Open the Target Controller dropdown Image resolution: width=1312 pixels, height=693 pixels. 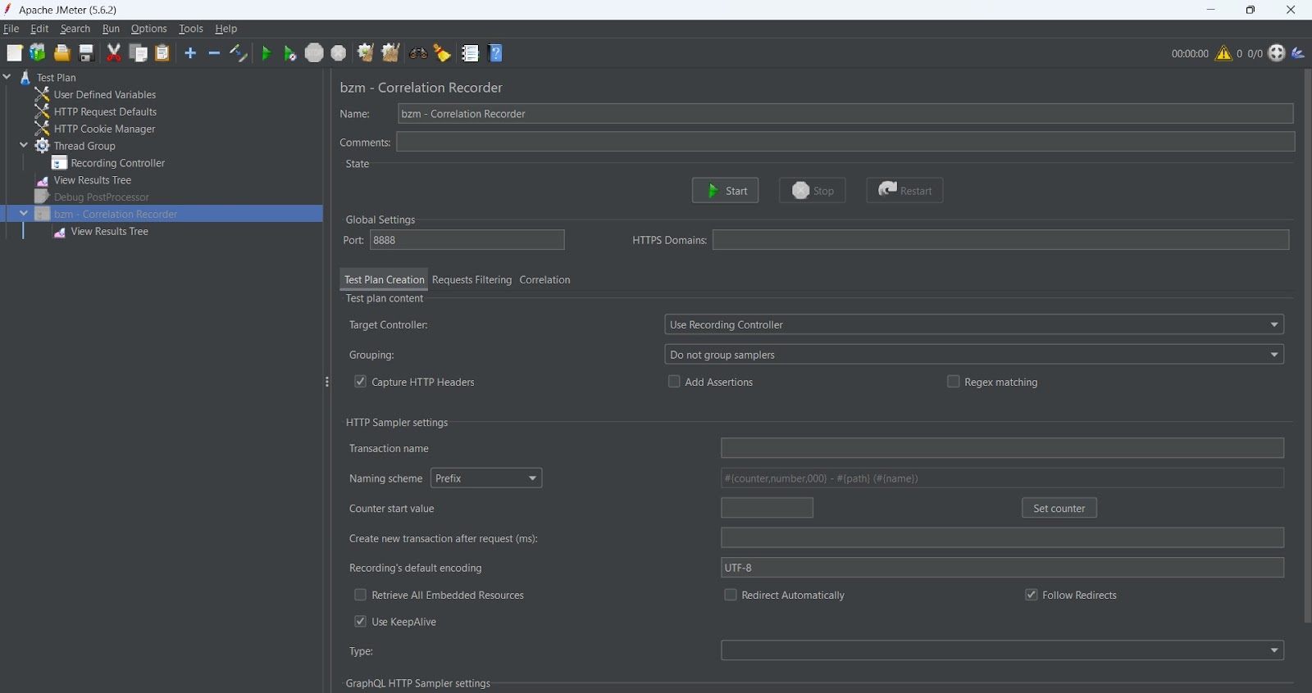pyautogui.click(x=974, y=324)
